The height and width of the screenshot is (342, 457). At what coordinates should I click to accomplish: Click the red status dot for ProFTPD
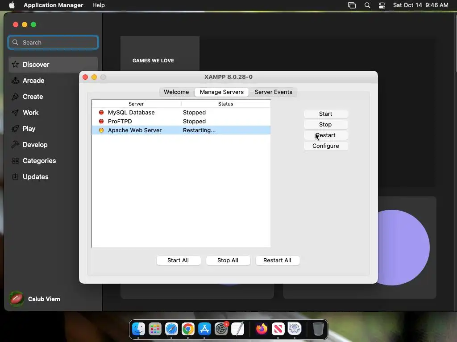click(x=101, y=121)
